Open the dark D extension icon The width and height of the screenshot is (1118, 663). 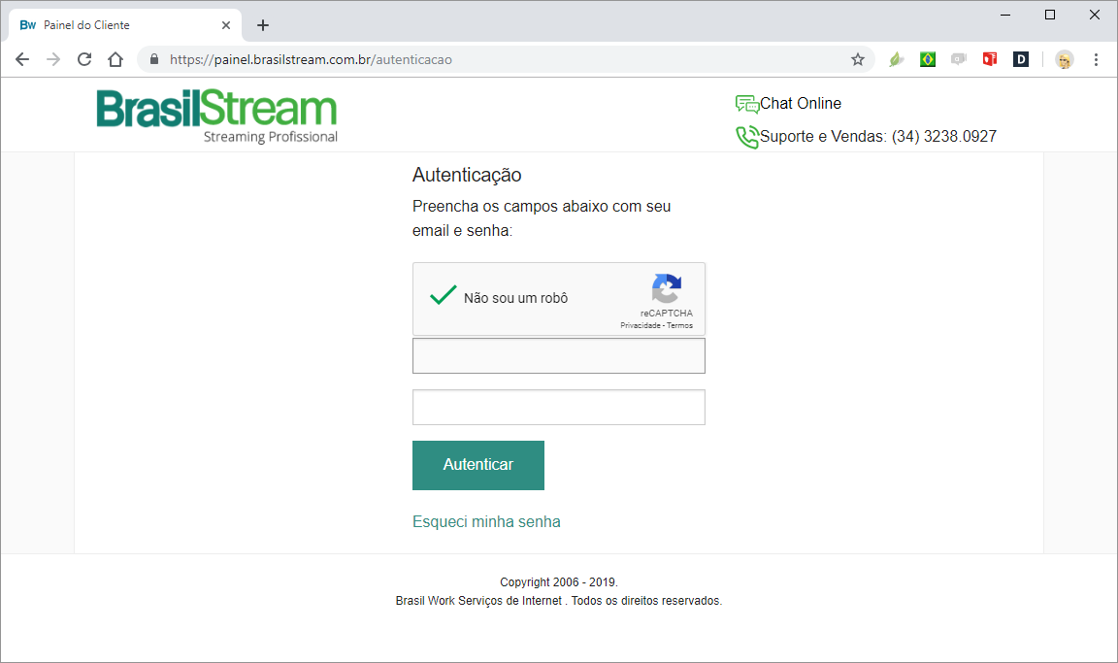(1021, 59)
